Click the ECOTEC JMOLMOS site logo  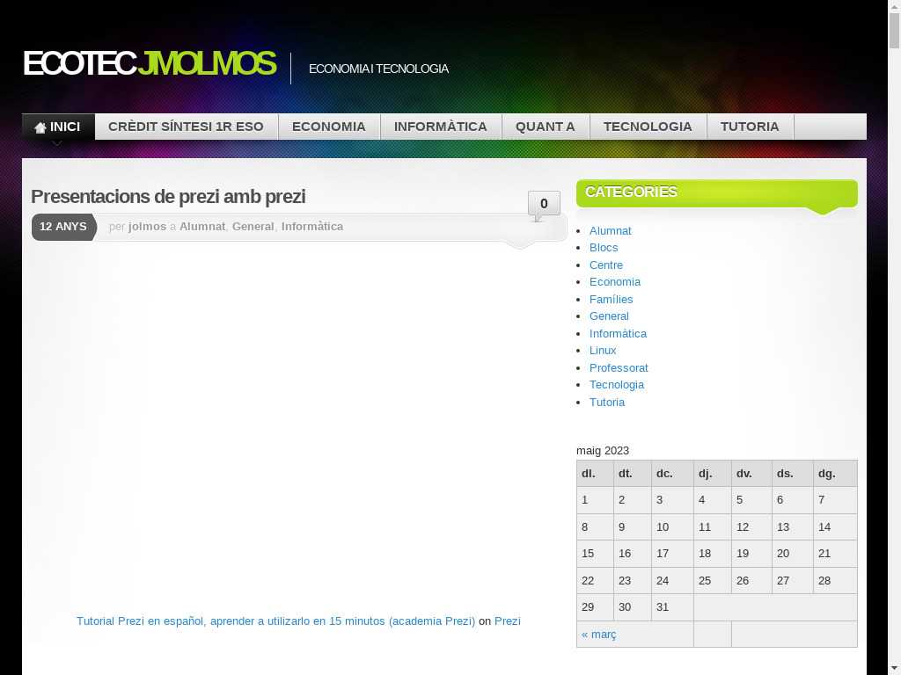tap(149, 64)
